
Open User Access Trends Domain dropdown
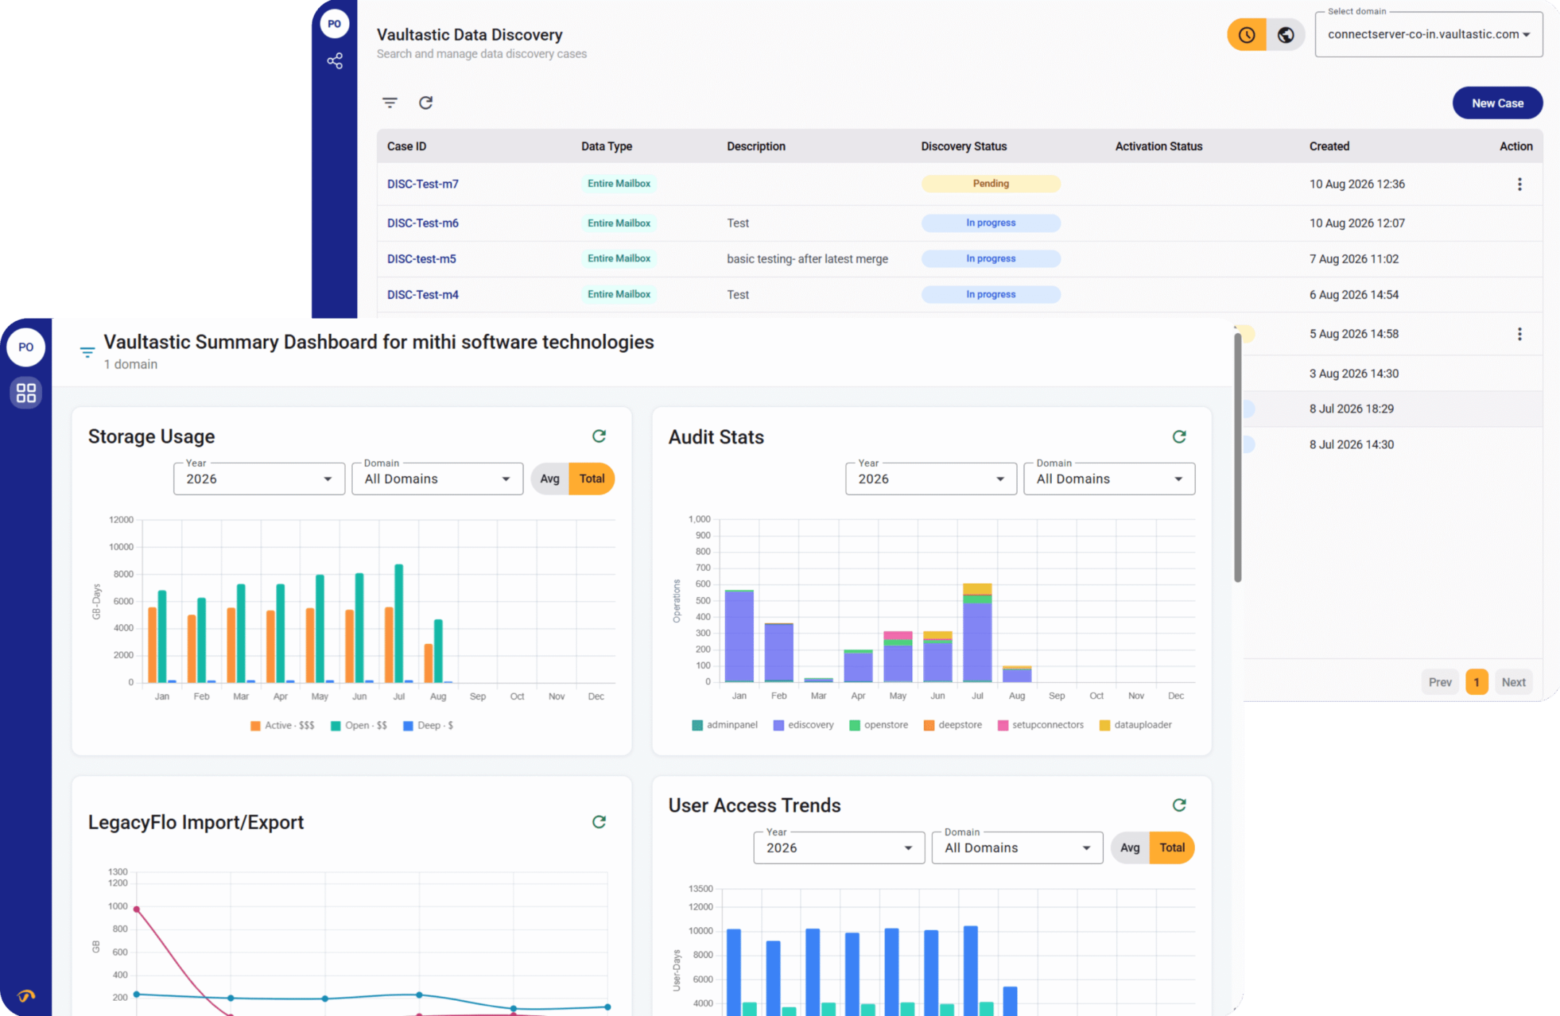1017,848
